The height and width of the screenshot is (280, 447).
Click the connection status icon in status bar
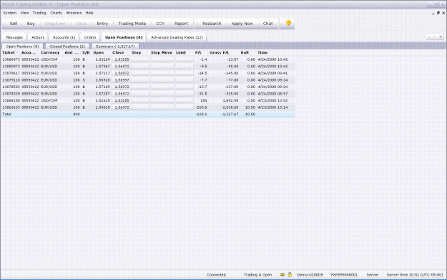click(x=283, y=274)
